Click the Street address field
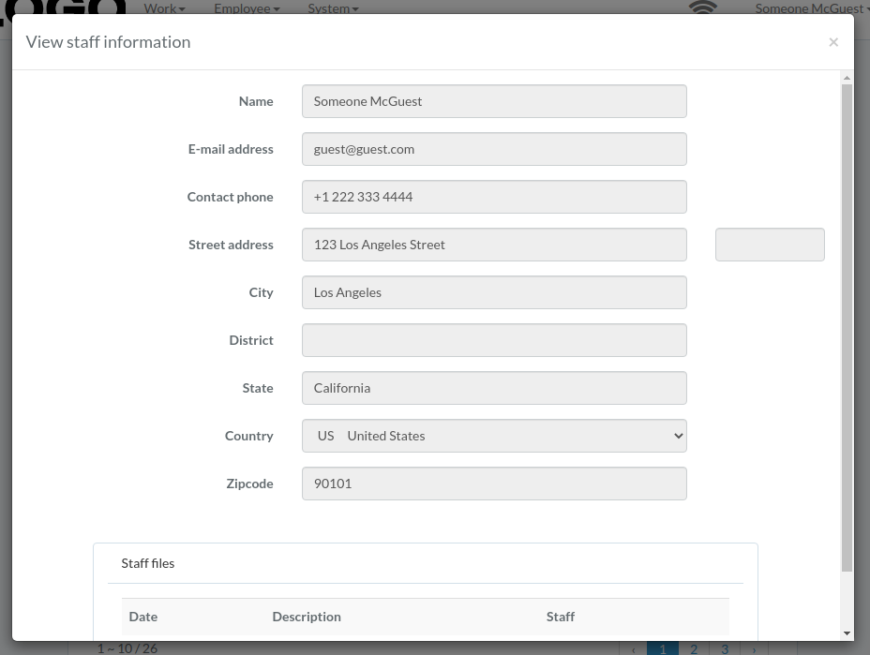This screenshot has height=655, width=870. click(x=494, y=245)
